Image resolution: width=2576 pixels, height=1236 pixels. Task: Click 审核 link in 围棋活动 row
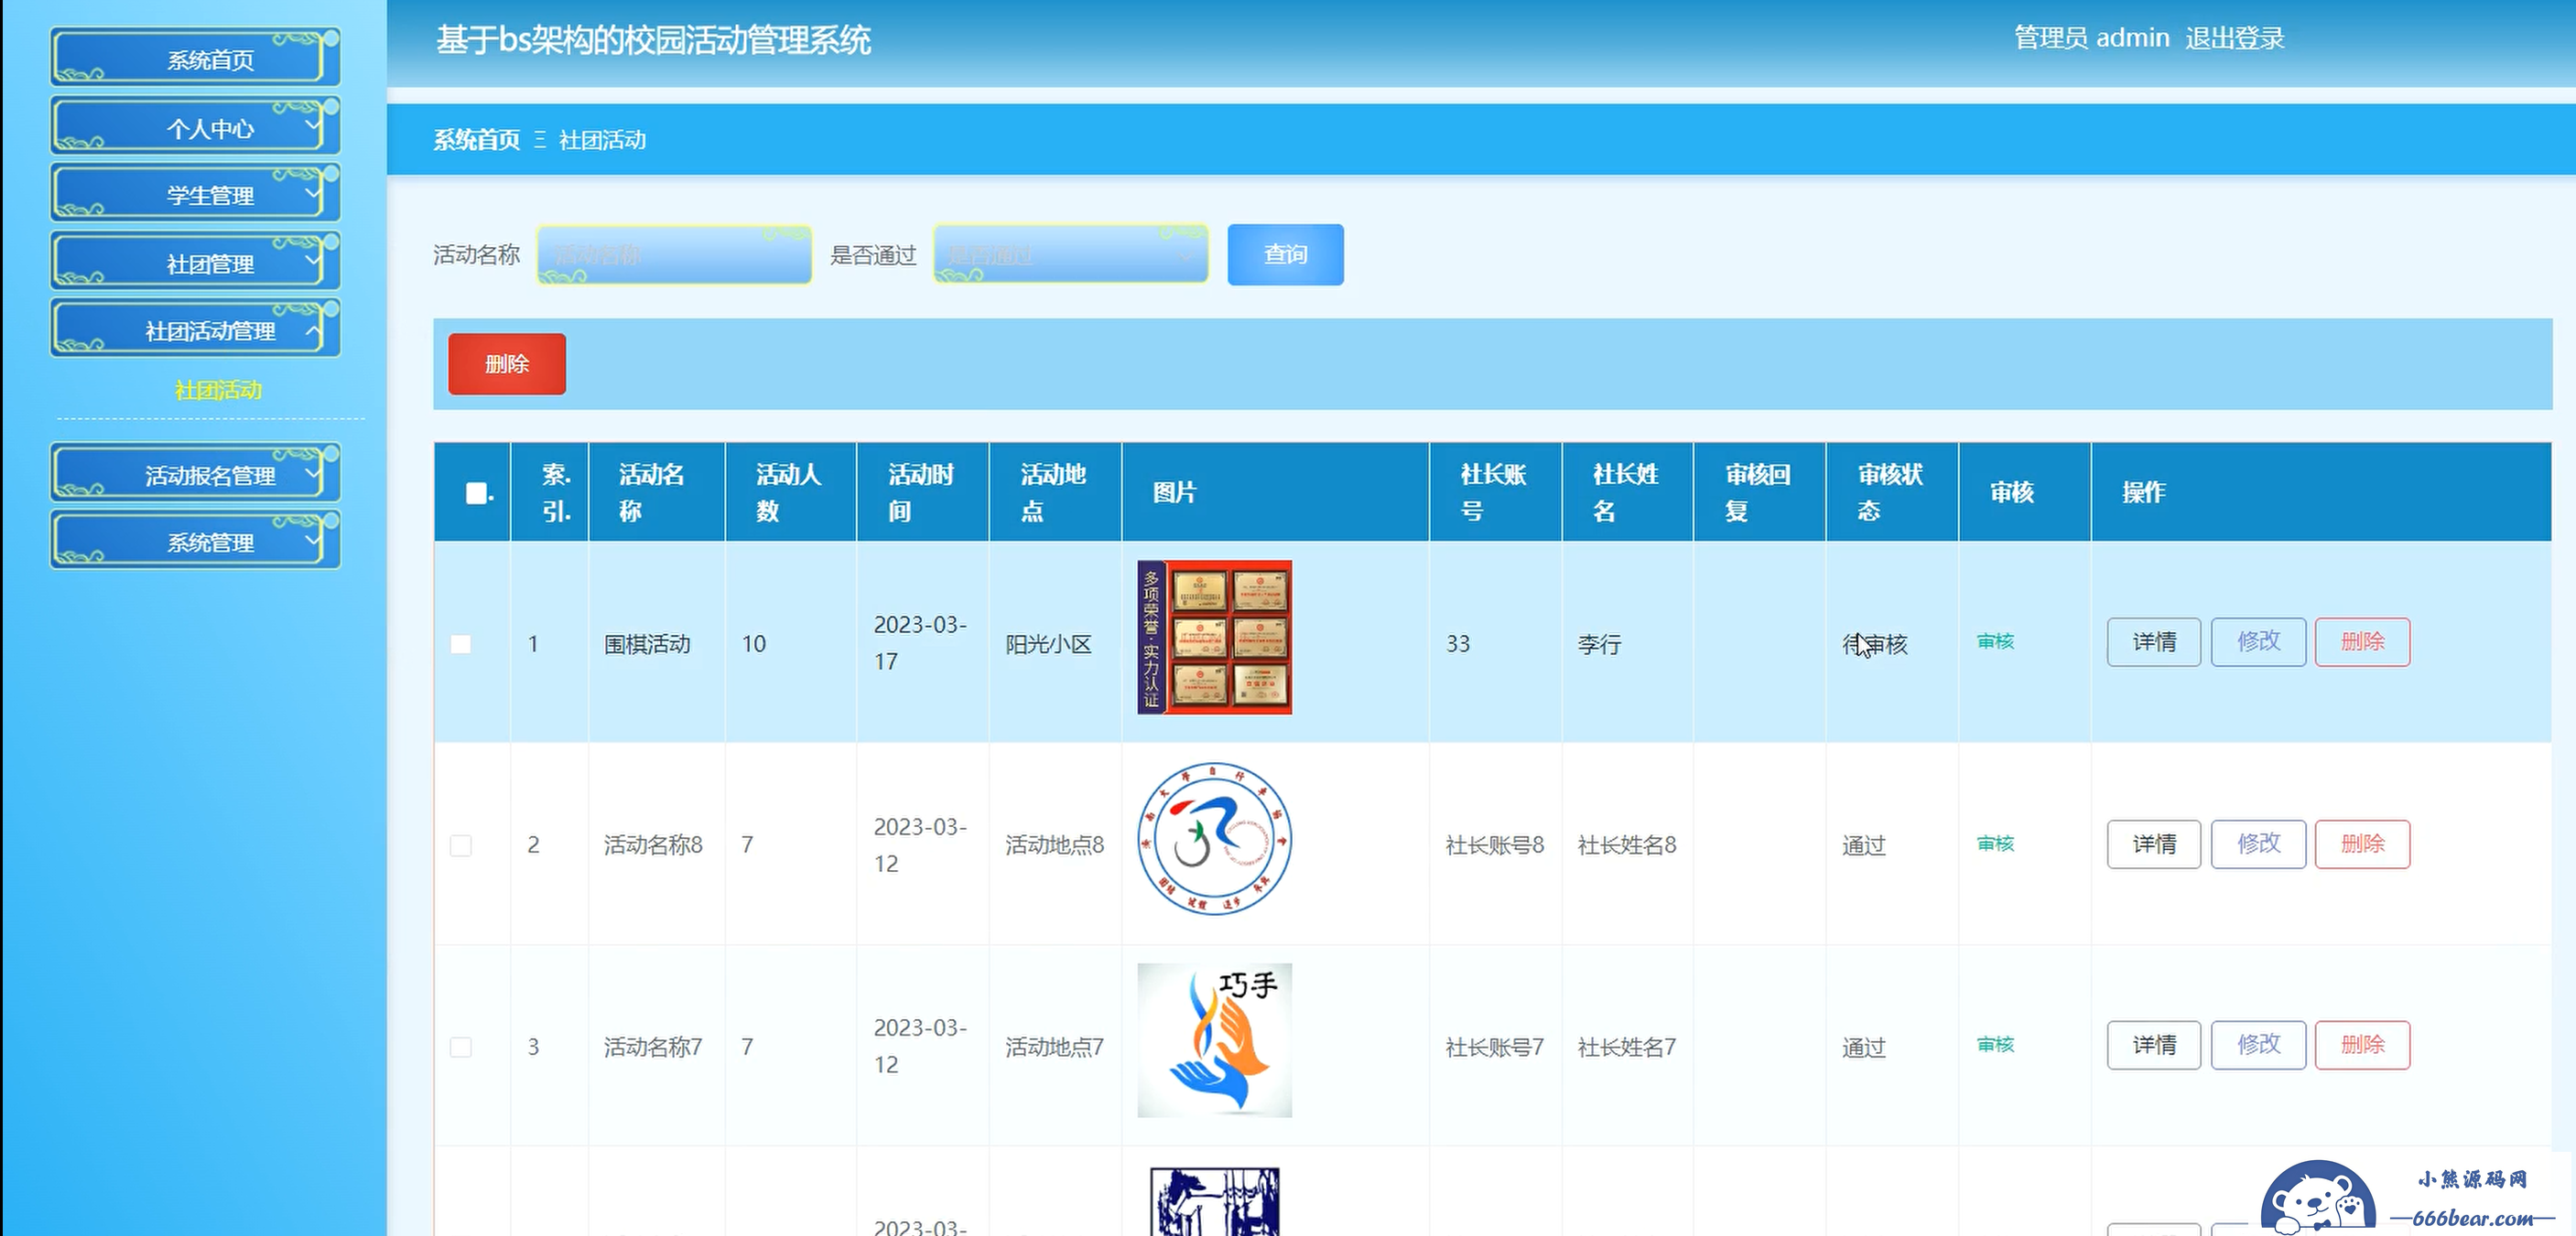[1995, 641]
